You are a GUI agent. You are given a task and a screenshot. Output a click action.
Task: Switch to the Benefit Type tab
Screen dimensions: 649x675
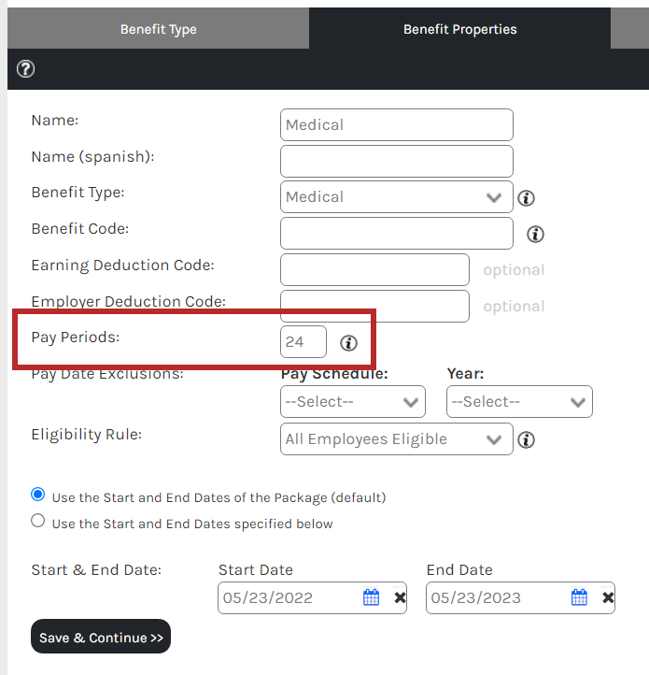coord(158,28)
